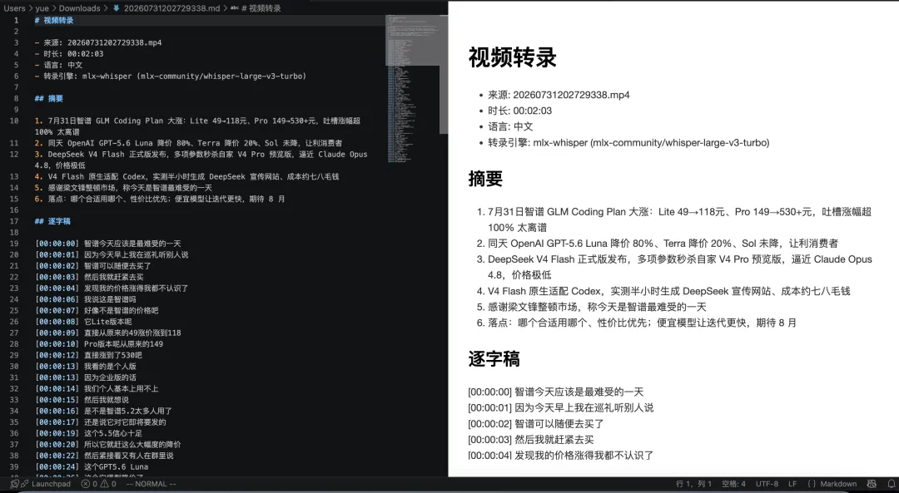Click editor line '[00:00:12] 直接涨到了530吧'
Viewport: 899px width, 493px height.
pyautogui.click(x=89, y=355)
